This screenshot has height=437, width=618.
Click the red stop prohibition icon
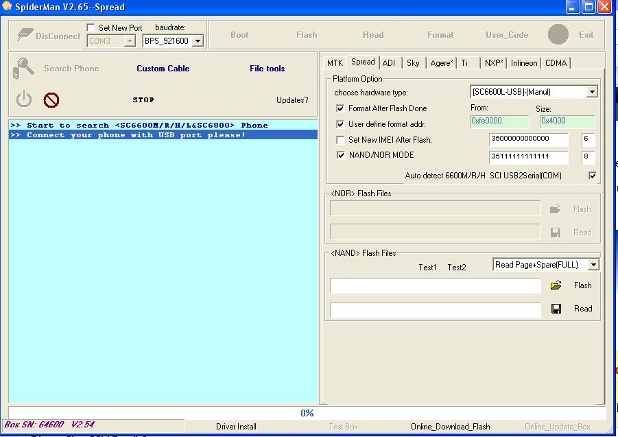[x=51, y=100]
